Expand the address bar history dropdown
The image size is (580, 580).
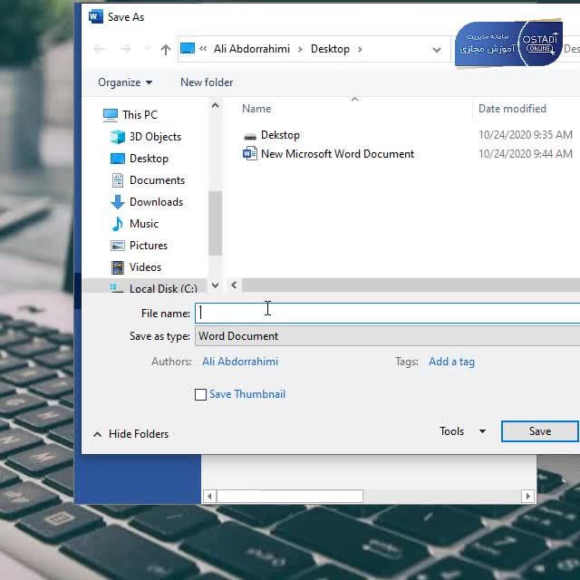pos(437,50)
